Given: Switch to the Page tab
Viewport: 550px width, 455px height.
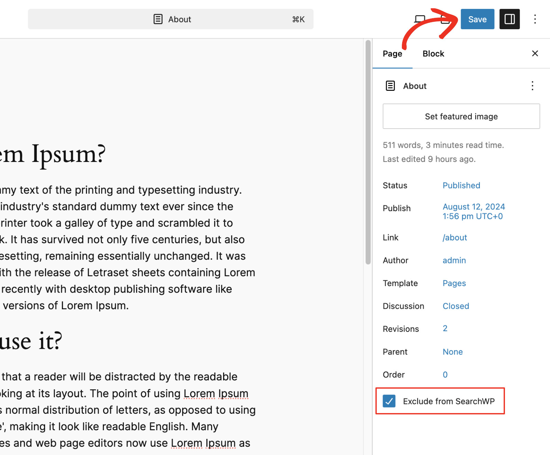Looking at the screenshot, I should click(x=392, y=54).
